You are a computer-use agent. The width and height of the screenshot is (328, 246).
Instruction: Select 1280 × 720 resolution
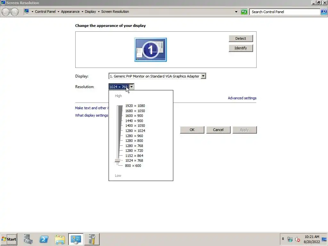134,151
